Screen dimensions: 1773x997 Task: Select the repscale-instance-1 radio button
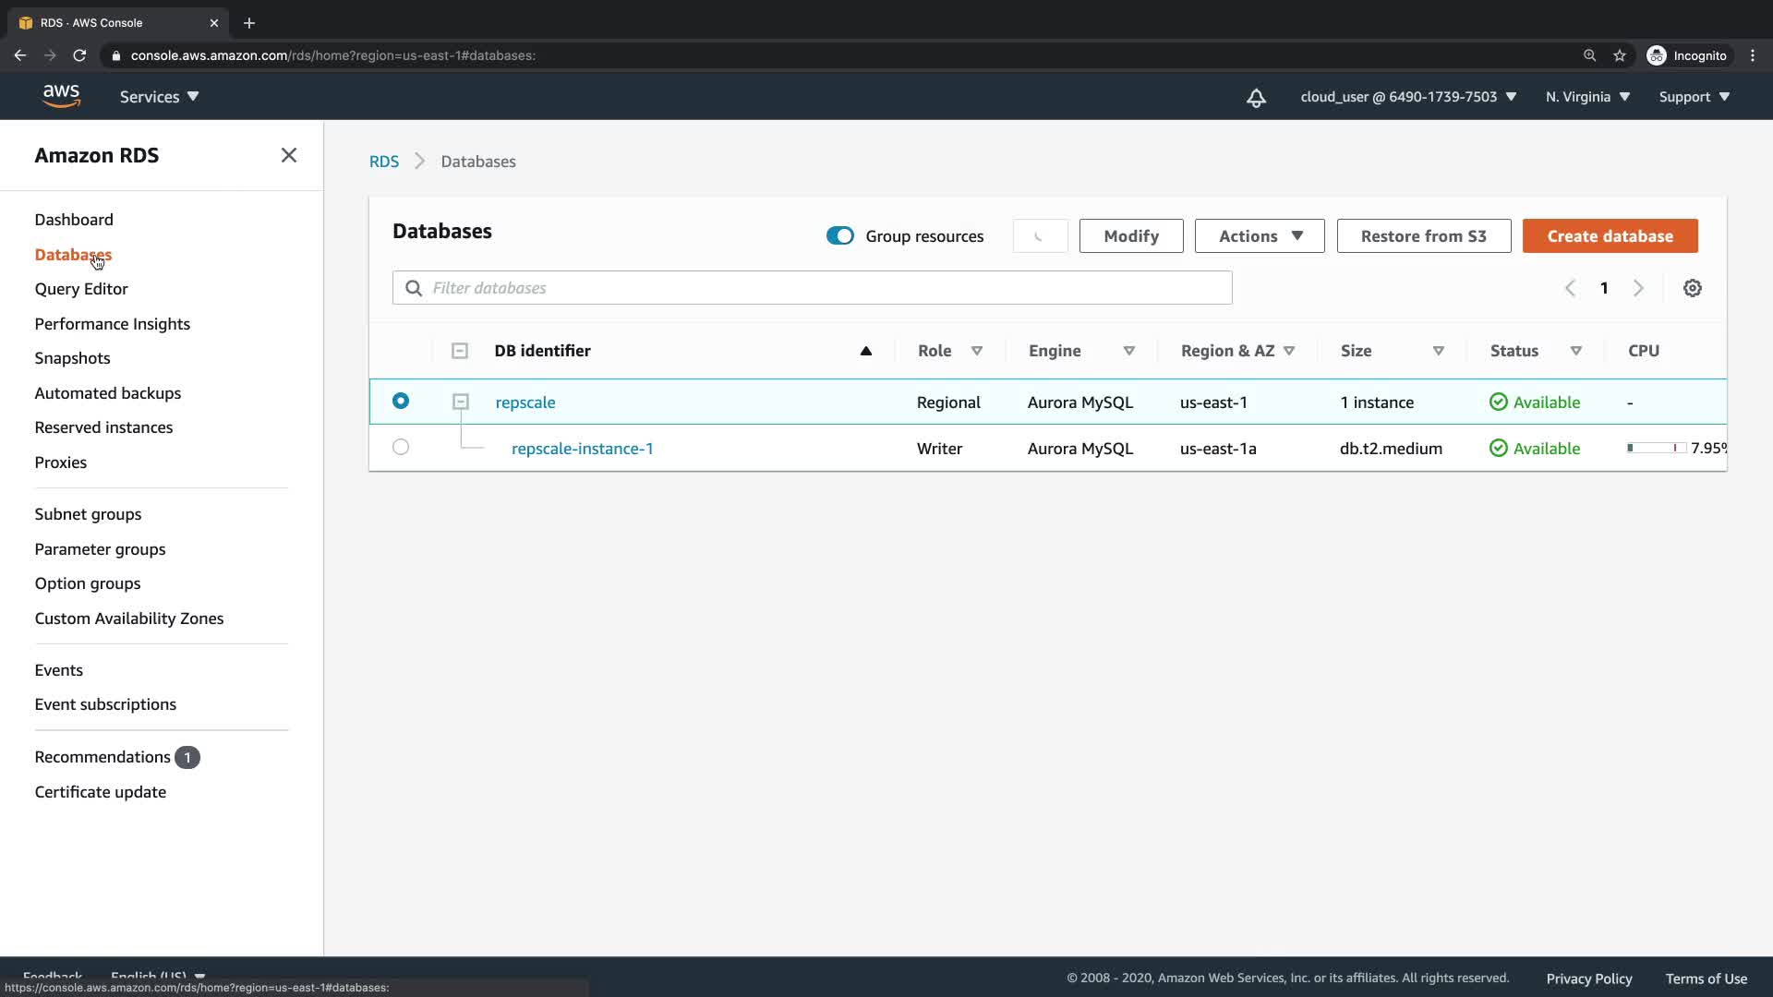pyautogui.click(x=401, y=447)
